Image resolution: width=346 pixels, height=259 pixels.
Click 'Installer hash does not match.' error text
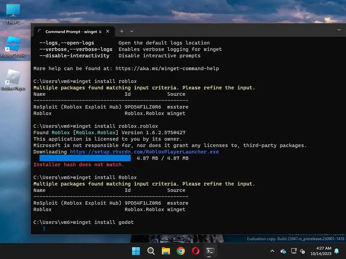[x=79, y=165]
